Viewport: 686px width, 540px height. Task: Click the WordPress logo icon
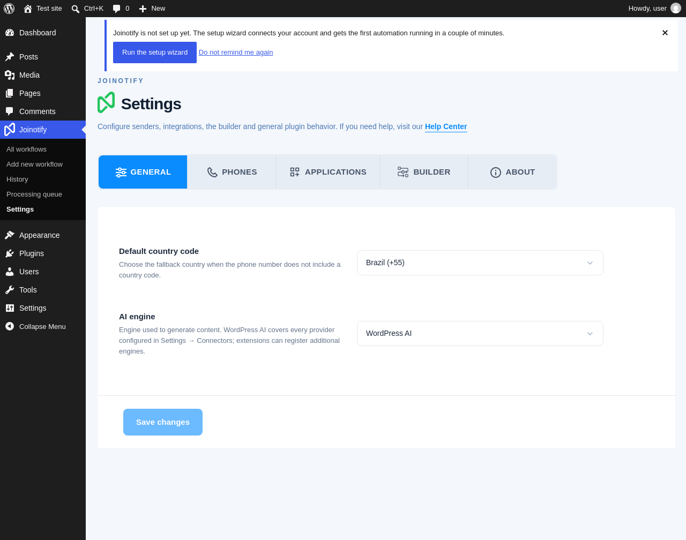pyautogui.click(x=9, y=9)
